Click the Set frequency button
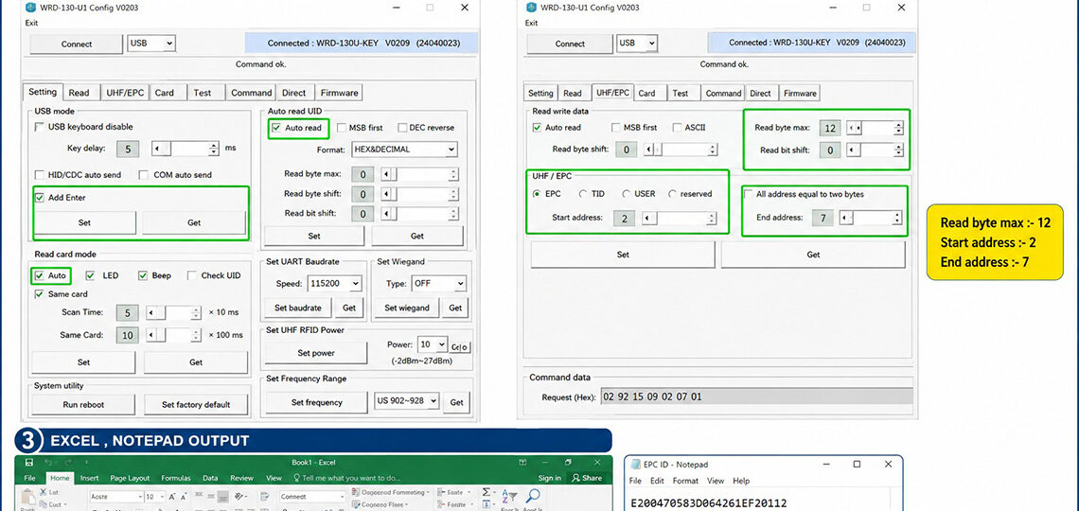Viewport: 1079px width, 511px height. [x=316, y=402]
